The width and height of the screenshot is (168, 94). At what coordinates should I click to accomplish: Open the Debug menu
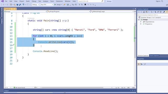[x=34, y=1]
